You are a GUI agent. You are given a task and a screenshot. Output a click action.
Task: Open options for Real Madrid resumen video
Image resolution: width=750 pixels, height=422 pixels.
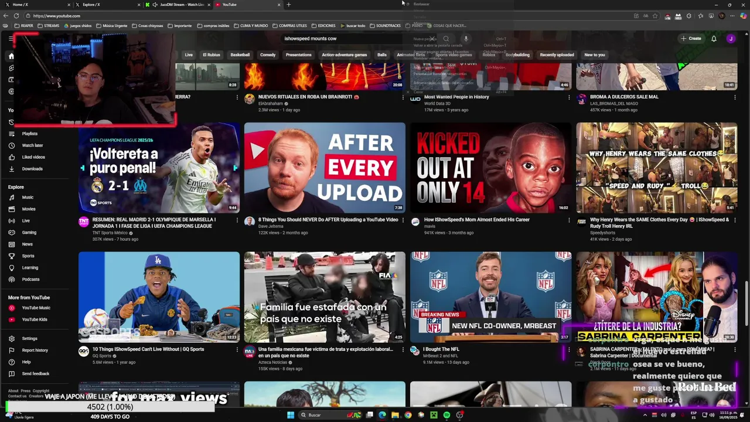pos(237,220)
